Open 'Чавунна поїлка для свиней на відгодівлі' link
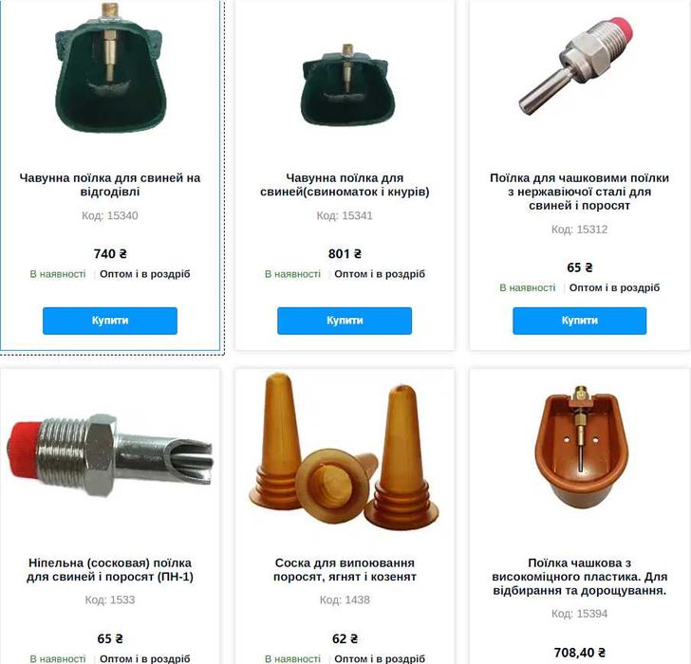 pos(110,184)
